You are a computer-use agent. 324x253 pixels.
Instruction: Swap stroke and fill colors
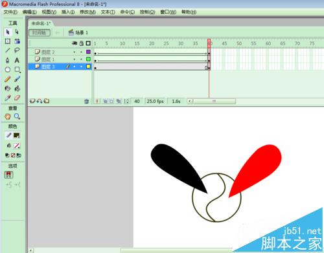pyautogui.click(x=19, y=155)
